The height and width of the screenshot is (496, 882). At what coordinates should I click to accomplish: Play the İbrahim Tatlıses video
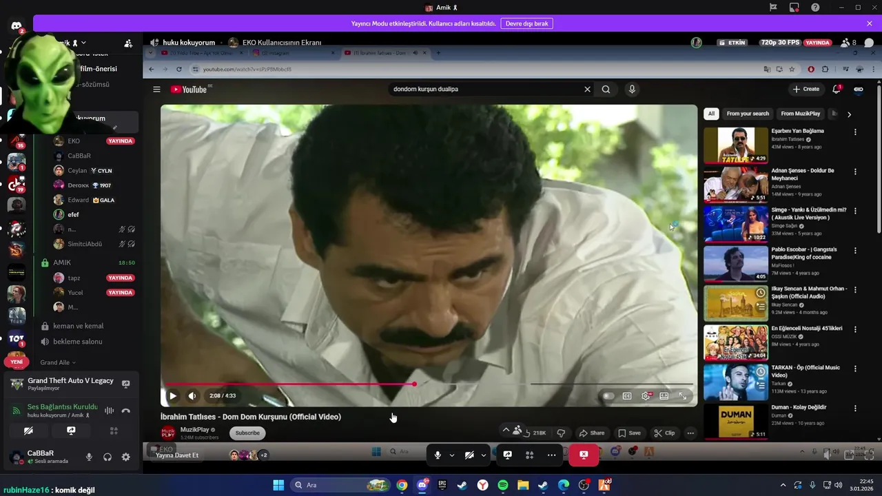pos(173,396)
